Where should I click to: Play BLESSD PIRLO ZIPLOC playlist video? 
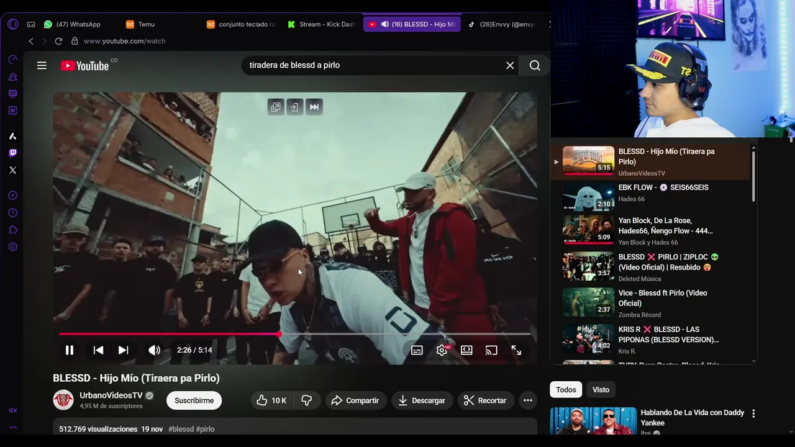pos(650,267)
